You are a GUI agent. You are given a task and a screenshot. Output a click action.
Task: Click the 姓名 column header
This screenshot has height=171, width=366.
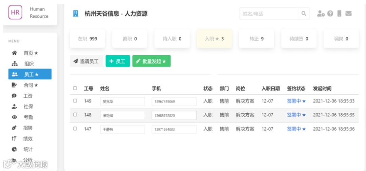click(x=105, y=89)
